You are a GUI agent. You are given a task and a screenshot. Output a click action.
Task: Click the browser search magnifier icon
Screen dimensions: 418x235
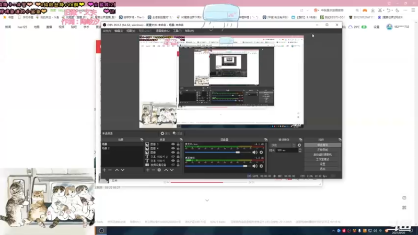point(357,10)
